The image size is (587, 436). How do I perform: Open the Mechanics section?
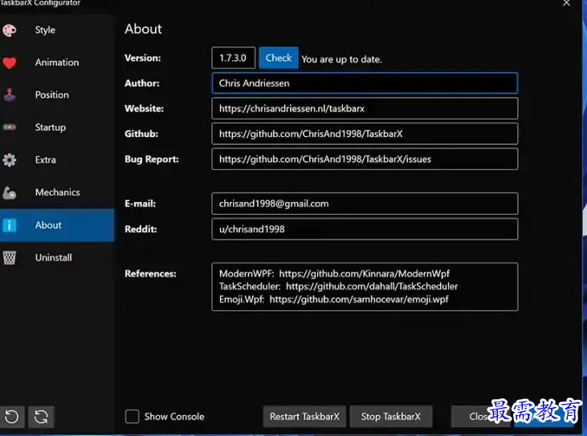click(57, 192)
